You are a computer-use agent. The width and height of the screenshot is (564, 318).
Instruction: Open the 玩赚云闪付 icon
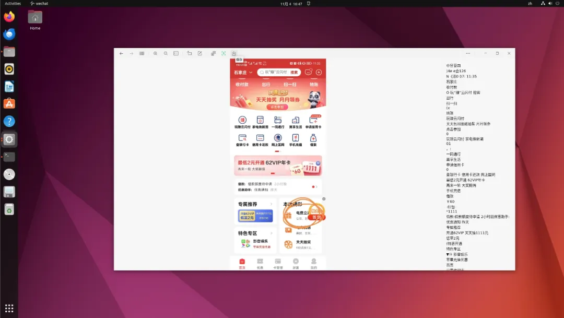pos(242,122)
